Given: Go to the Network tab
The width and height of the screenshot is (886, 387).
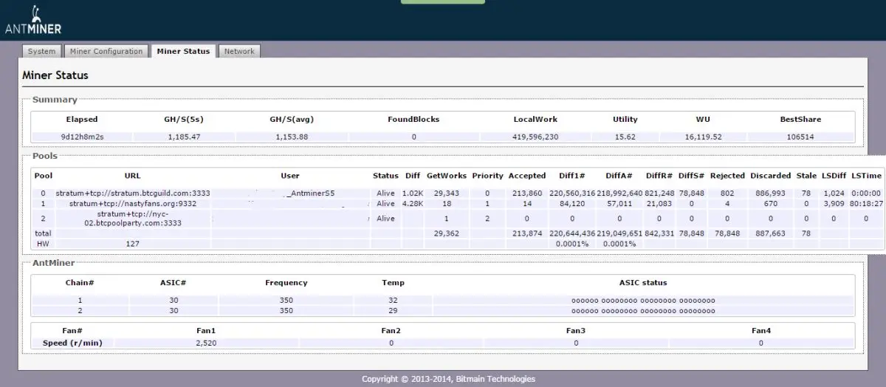Looking at the screenshot, I should 239,52.
